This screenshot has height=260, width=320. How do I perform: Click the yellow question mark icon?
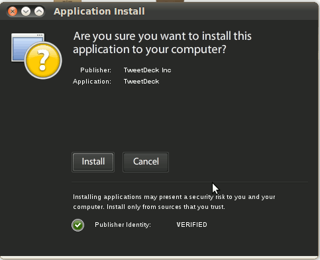click(x=43, y=60)
